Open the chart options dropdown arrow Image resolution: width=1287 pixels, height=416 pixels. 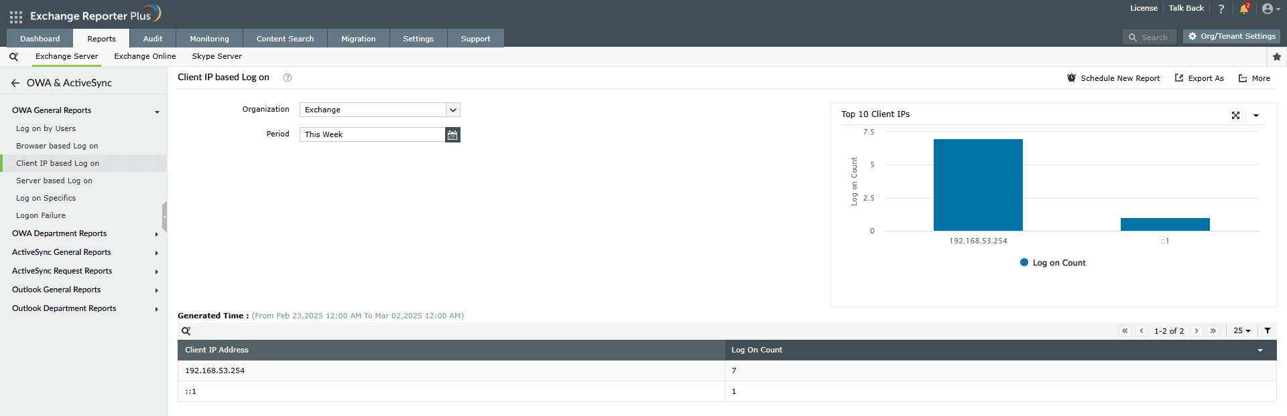1256,116
